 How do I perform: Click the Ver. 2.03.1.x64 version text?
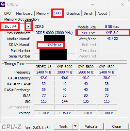click(38, 127)
